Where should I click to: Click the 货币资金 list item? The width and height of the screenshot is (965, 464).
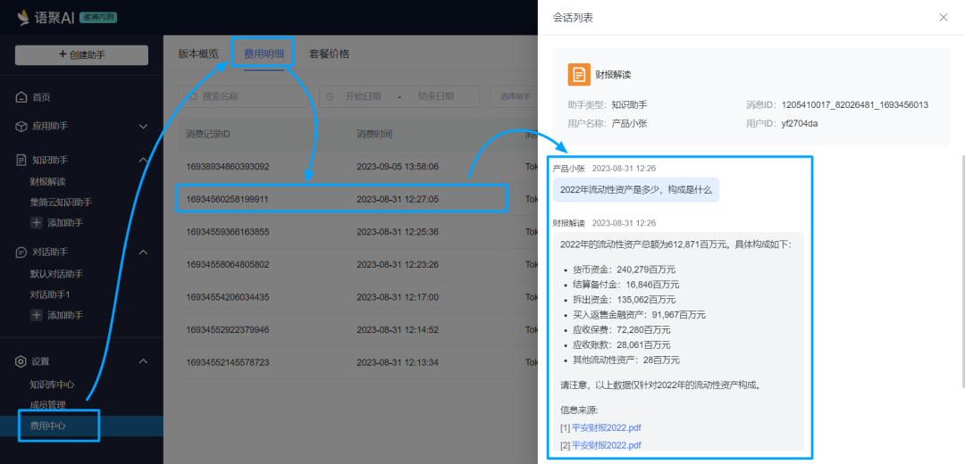tap(623, 269)
